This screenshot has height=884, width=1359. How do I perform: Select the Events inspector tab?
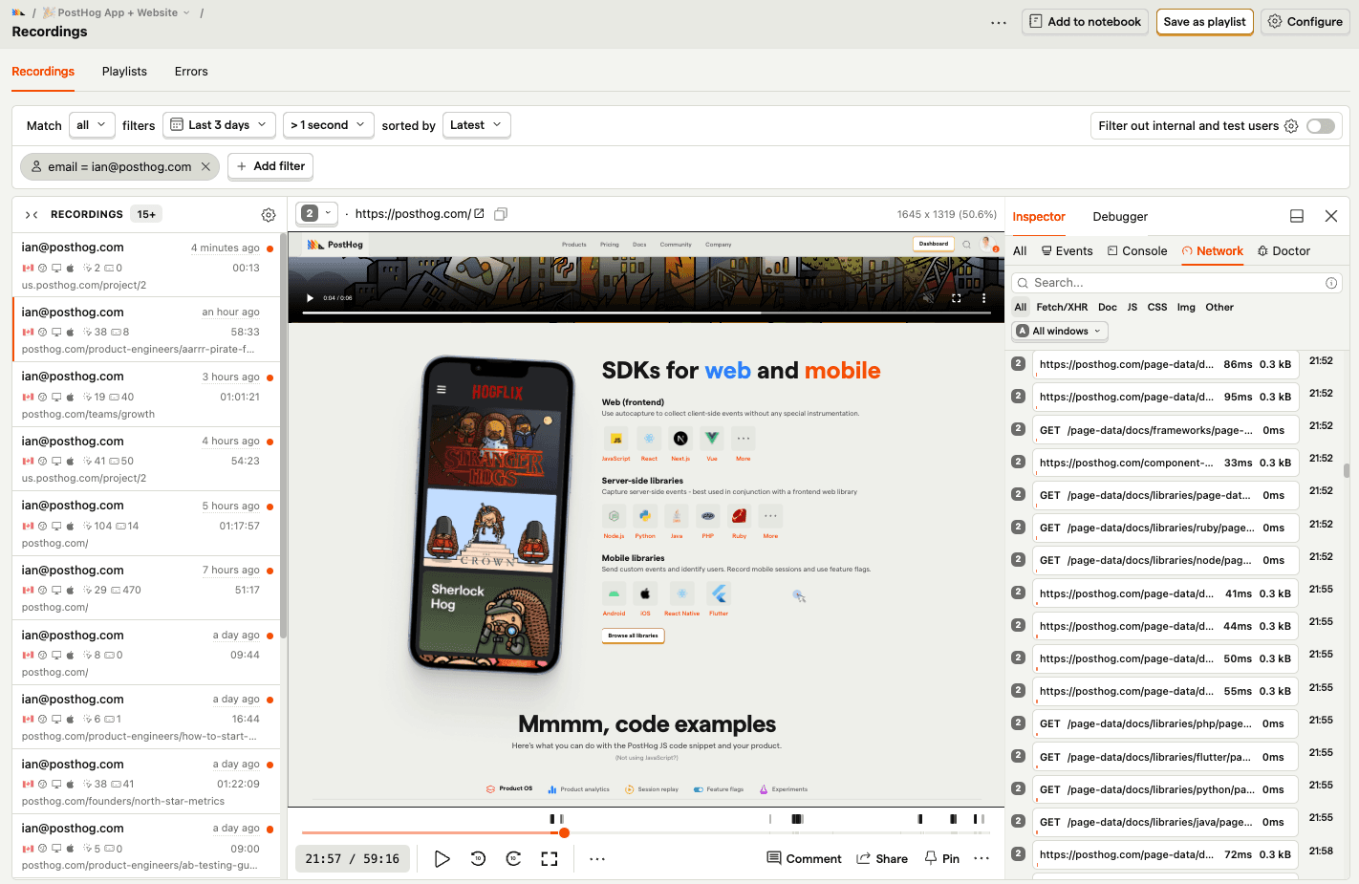(x=1067, y=251)
